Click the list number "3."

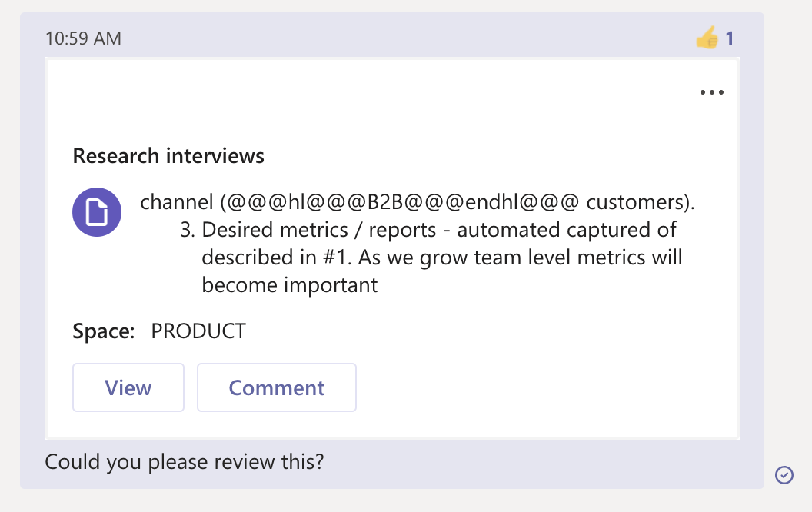tap(188, 230)
